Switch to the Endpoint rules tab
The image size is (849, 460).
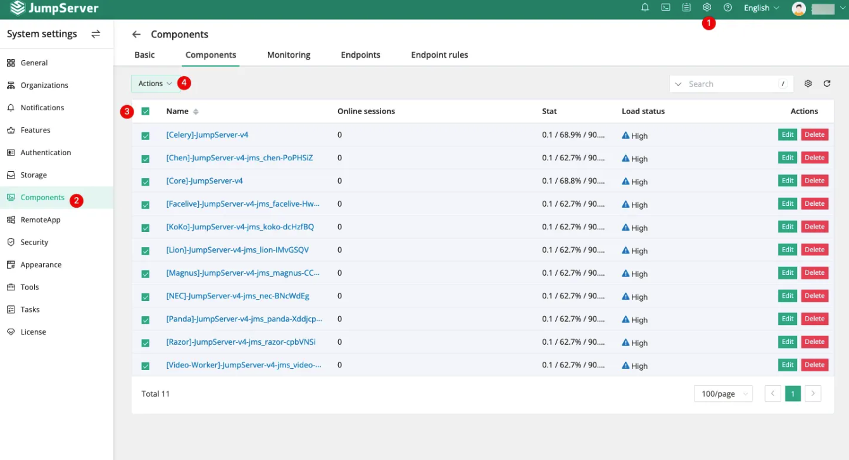tap(439, 54)
